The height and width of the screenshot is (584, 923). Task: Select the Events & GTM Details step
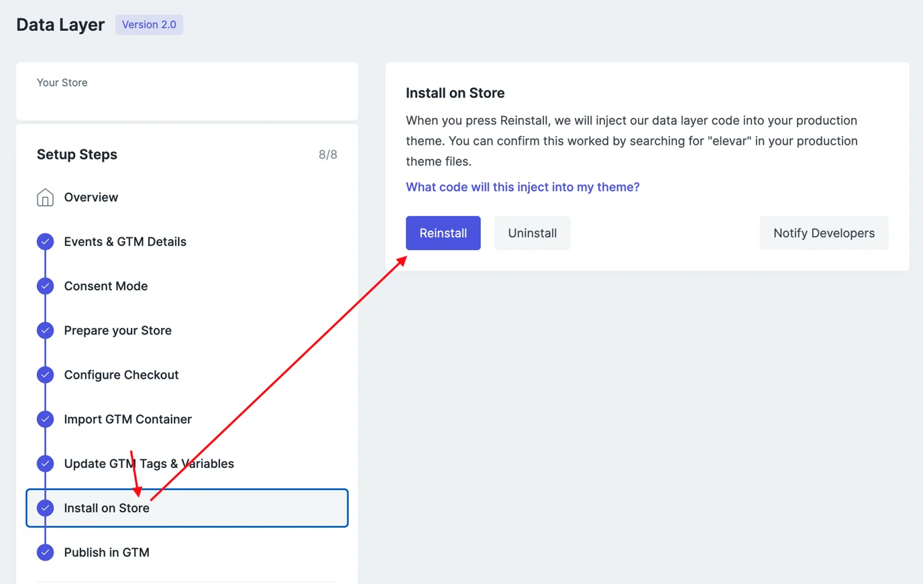[x=125, y=241]
